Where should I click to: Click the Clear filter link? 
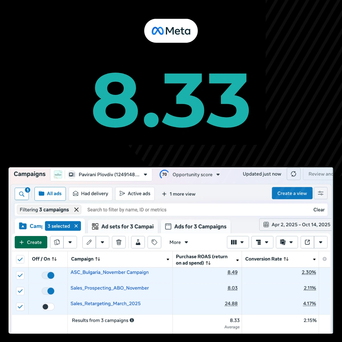coord(319,210)
